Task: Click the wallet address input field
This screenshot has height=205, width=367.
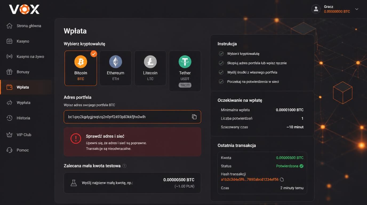Action: tap(132, 117)
